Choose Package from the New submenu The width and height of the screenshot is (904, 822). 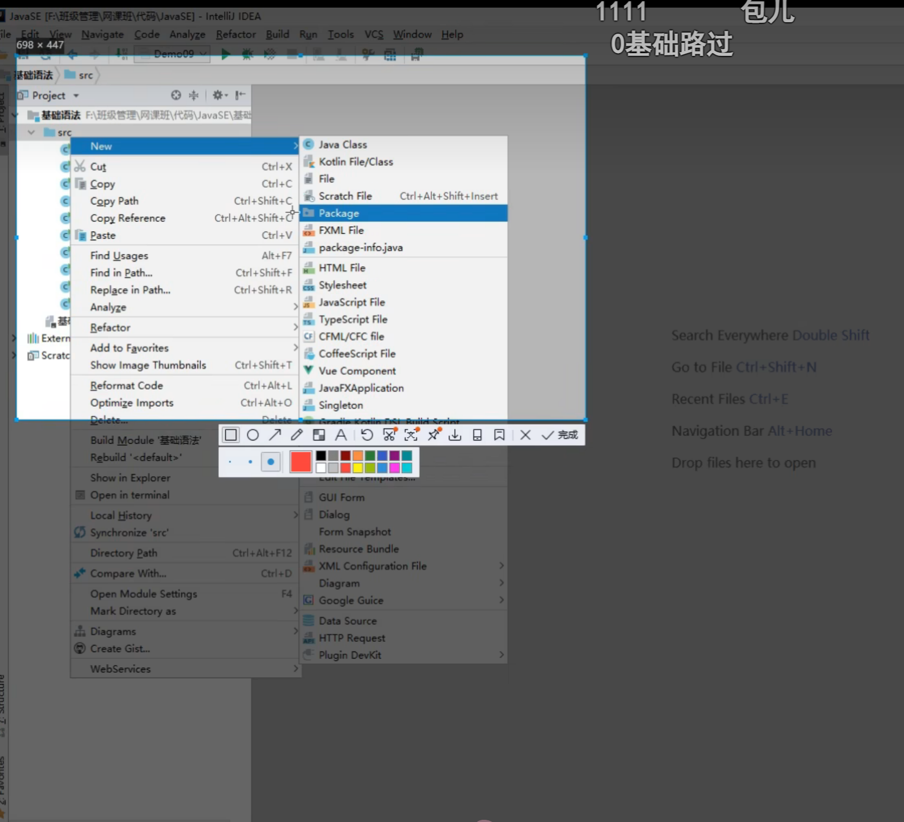click(x=404, y=213)
